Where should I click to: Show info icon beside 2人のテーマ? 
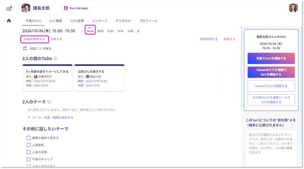49,102
